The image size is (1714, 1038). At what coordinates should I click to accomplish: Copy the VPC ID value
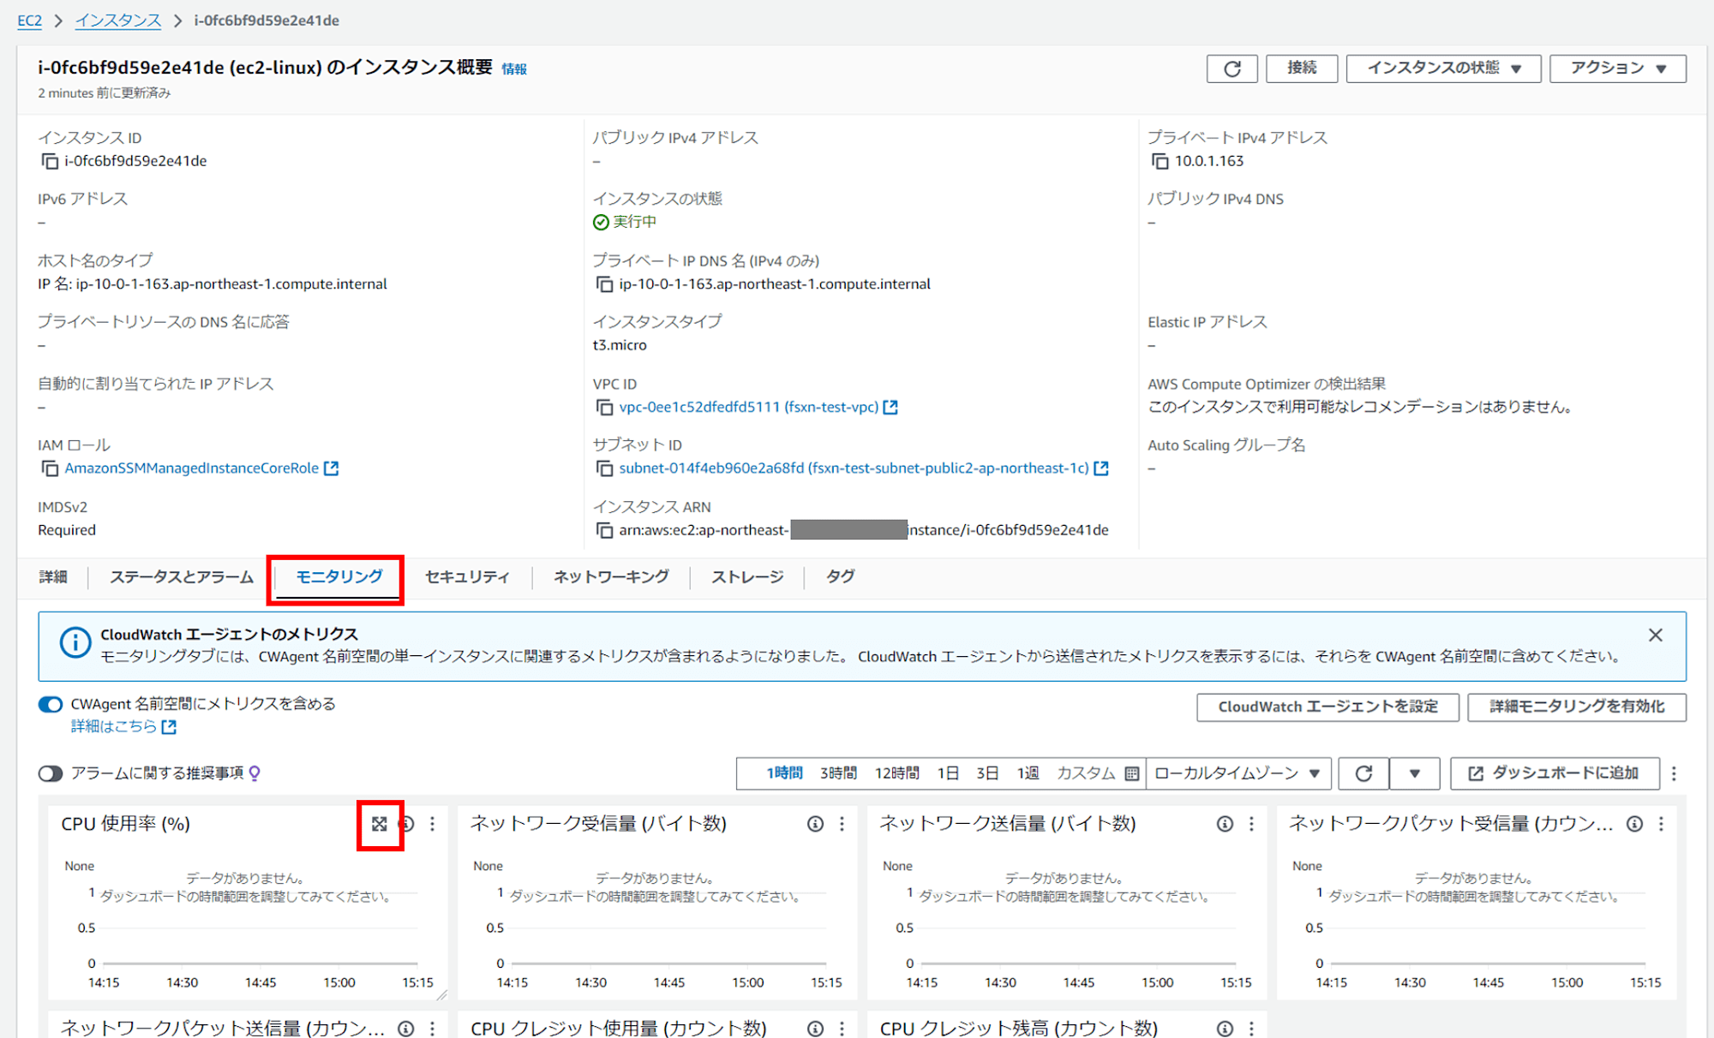(x=604, y=408)
